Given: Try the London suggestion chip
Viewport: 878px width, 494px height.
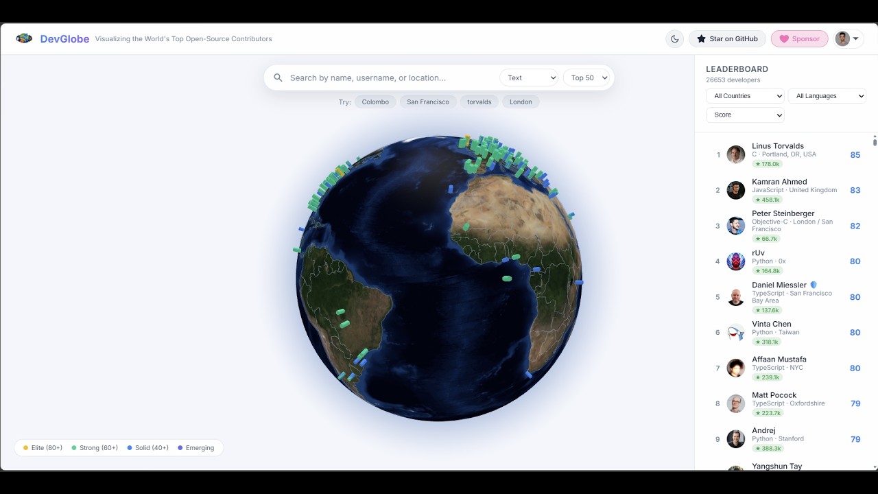Looking at the screenshot, I should point(521,102).
